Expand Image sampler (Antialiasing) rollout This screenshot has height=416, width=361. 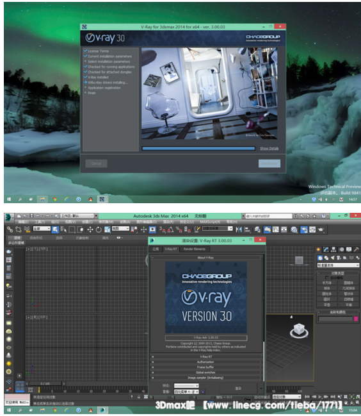coord(207,378)
